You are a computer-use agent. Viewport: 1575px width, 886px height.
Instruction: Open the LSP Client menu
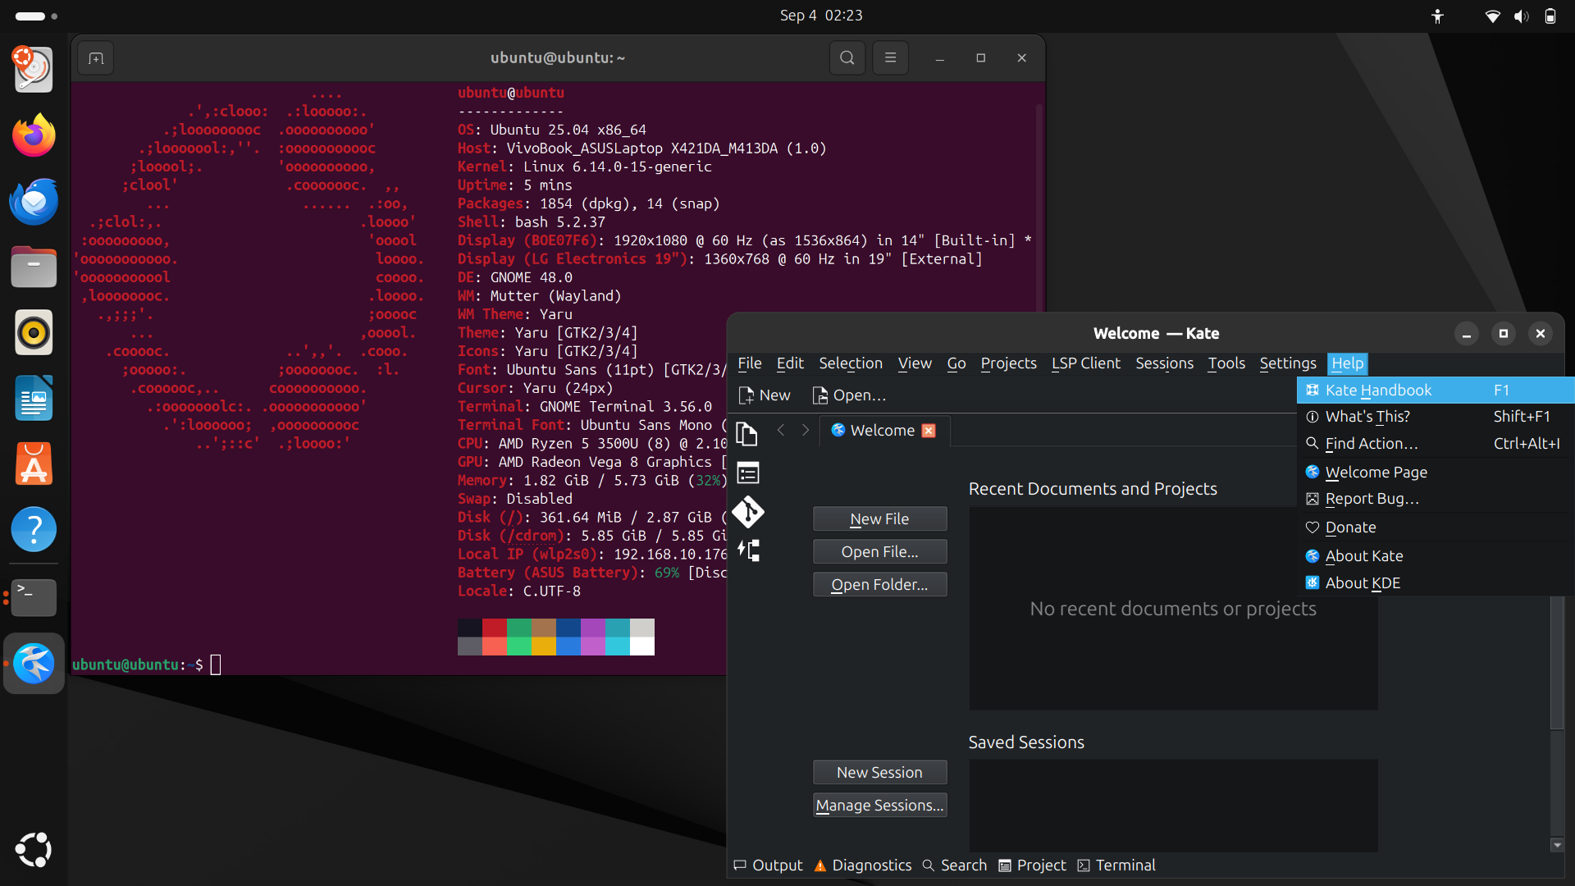[x=1086, y=363]
